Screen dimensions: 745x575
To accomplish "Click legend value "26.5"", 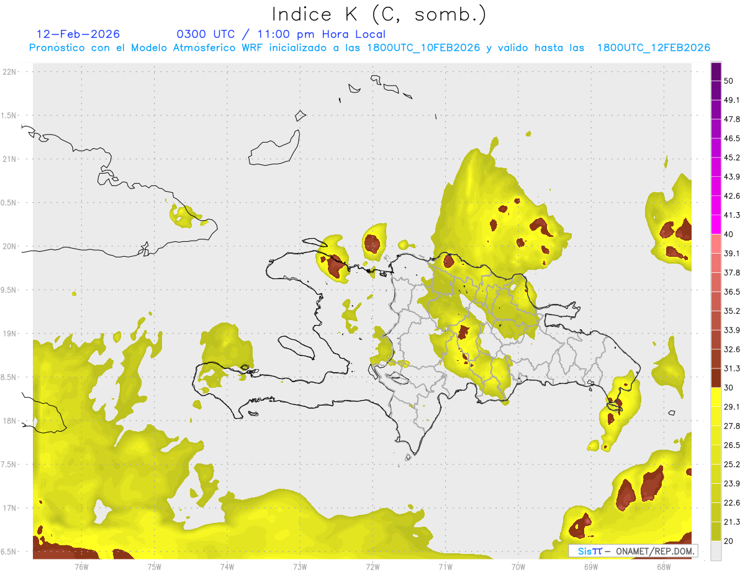I will point(732,445).
